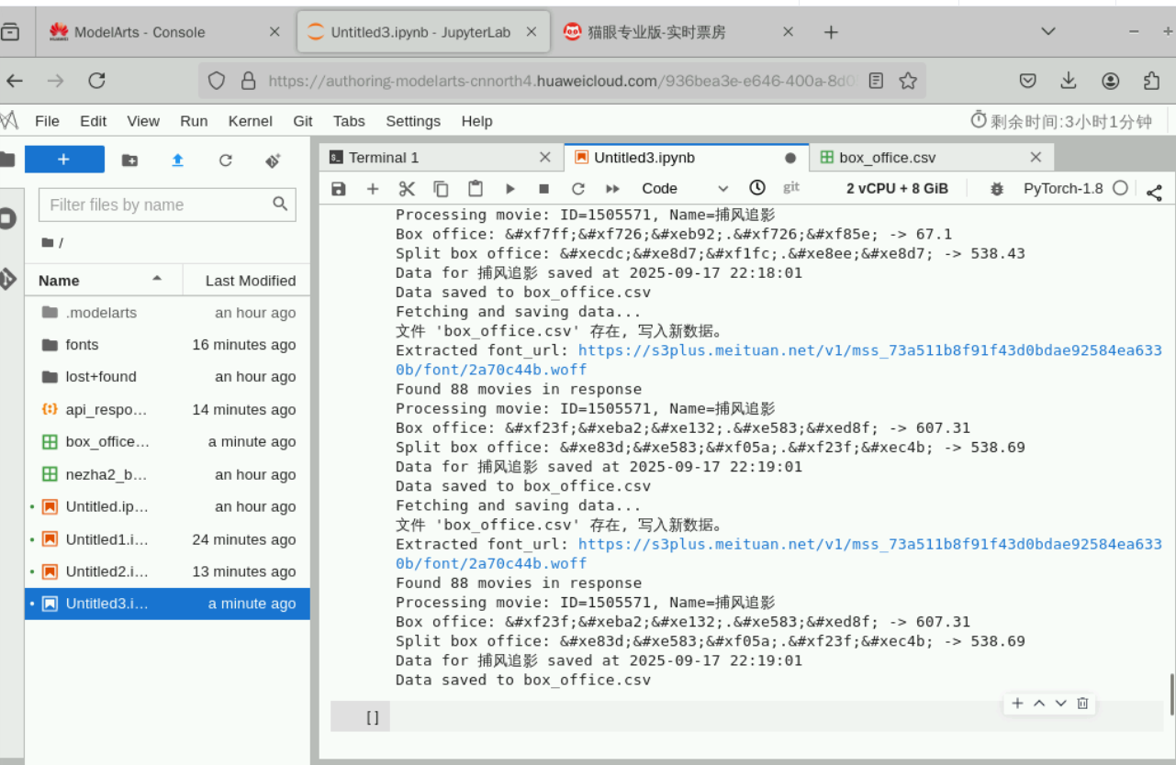This screenshot has width=1176, height=765.
Task: Select the nezha2_b… CSV file
Action: pos(167,474)
